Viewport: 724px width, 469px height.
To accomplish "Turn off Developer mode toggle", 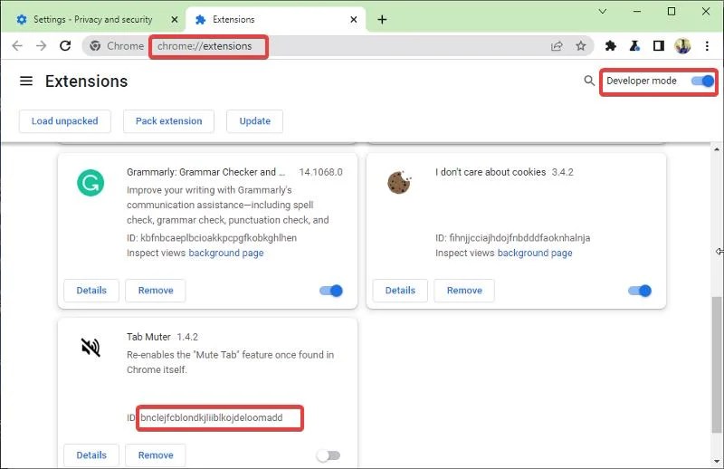I will point(703,81).
